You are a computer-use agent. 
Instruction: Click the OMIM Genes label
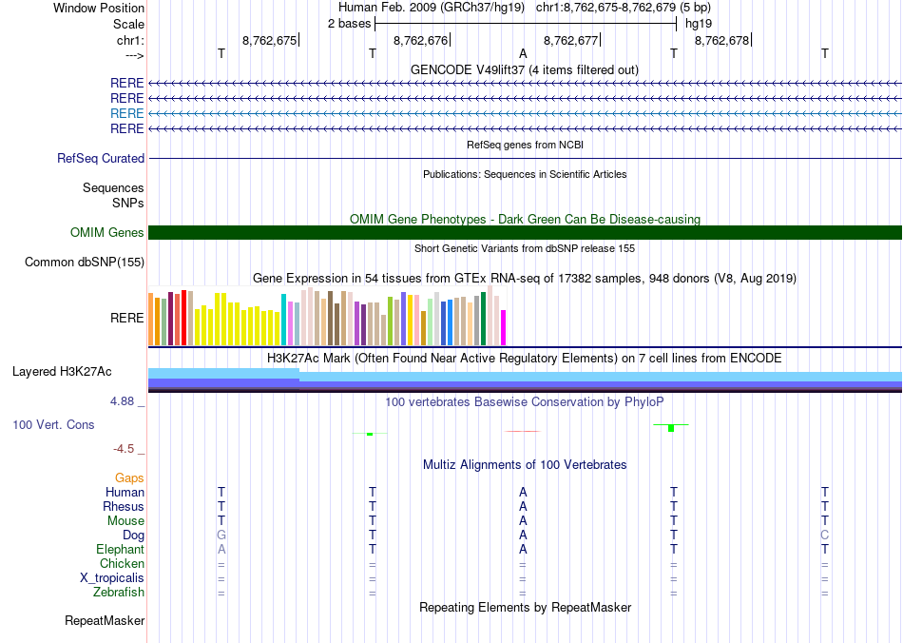(107, 232)
